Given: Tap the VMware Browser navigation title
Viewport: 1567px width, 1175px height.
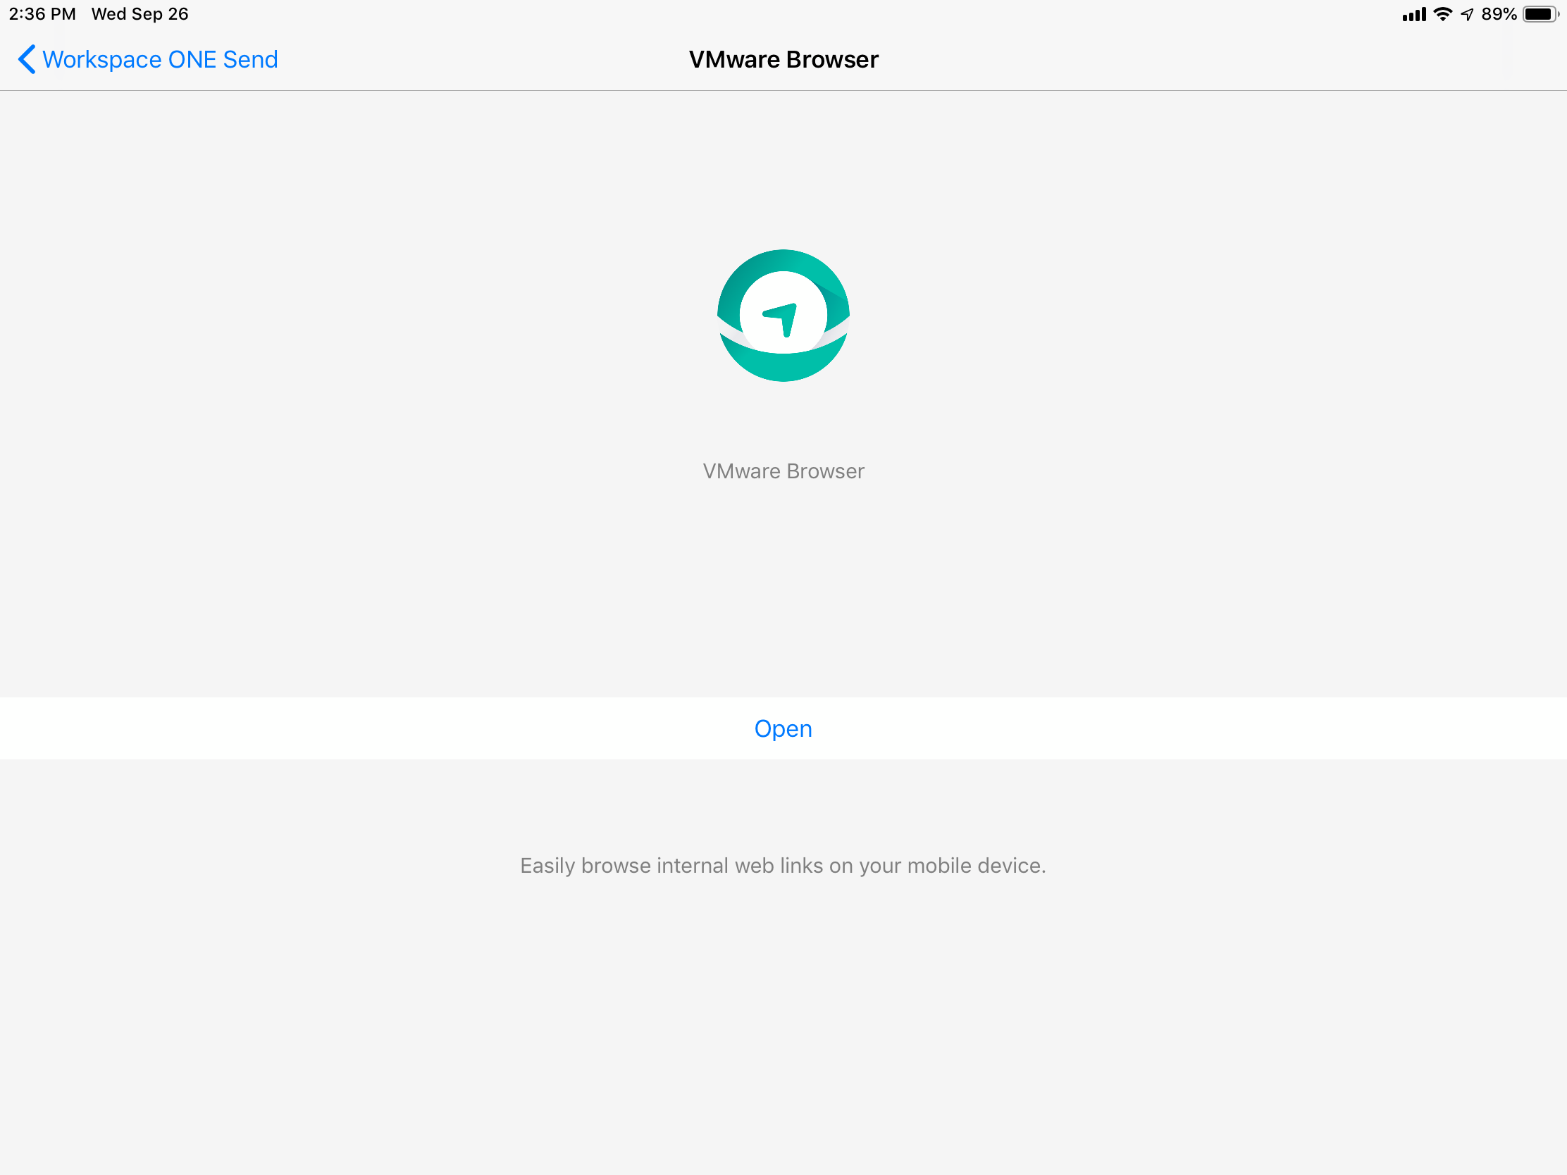Looking at the screenshot, I should click(x=783, y=59).
